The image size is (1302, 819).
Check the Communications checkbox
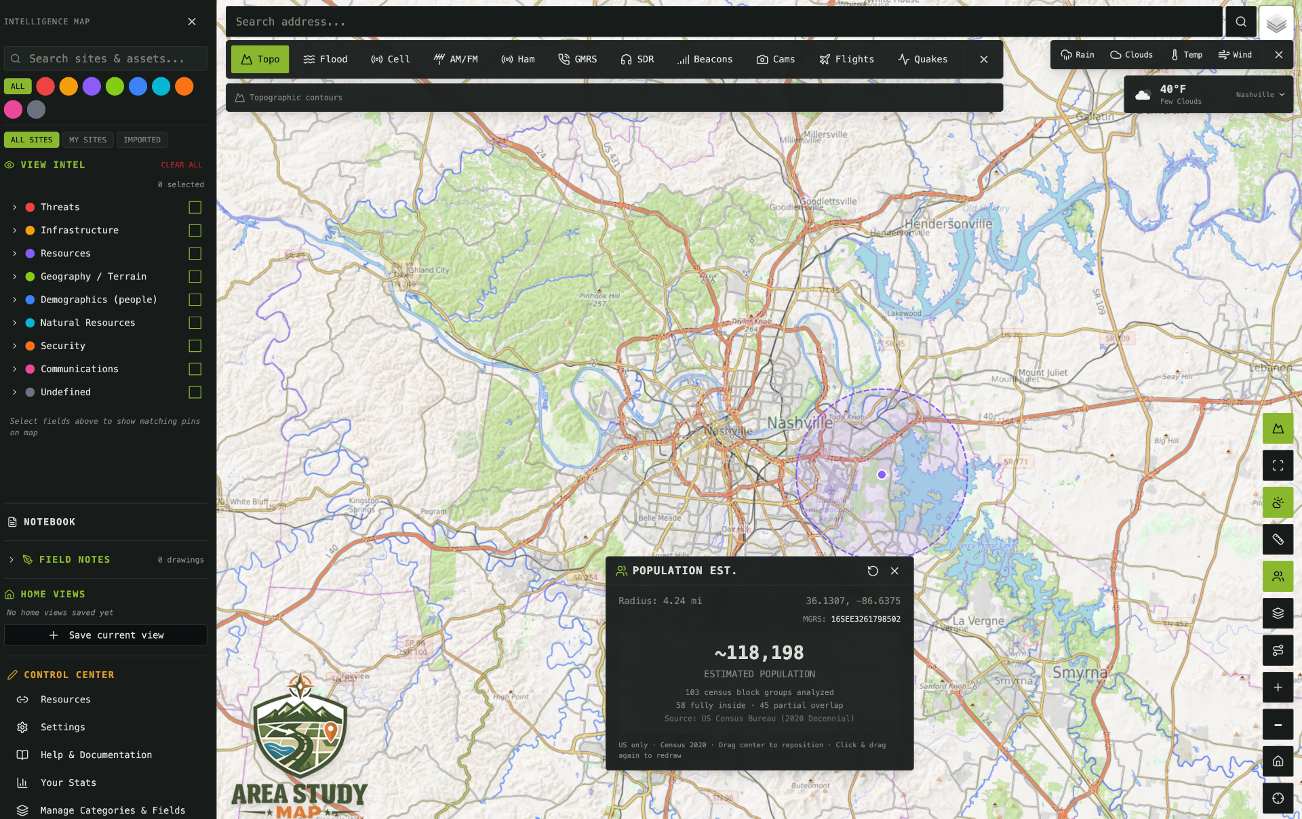[195, 369]
